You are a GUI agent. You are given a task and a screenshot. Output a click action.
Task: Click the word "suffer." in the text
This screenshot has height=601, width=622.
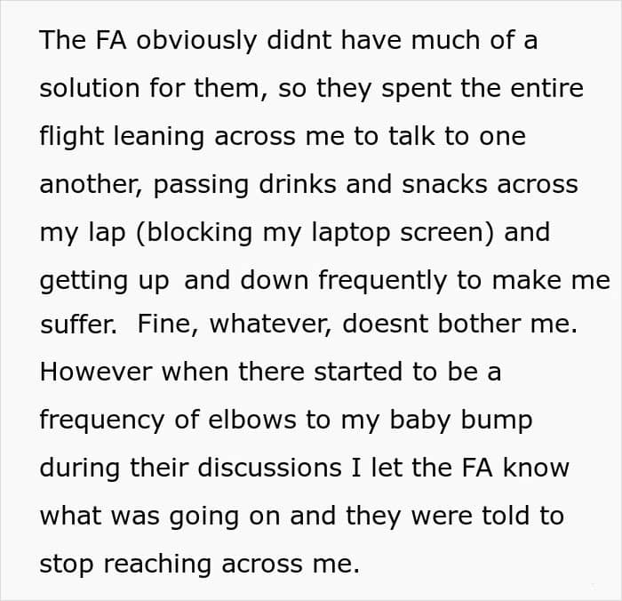[x=78, y=325]
